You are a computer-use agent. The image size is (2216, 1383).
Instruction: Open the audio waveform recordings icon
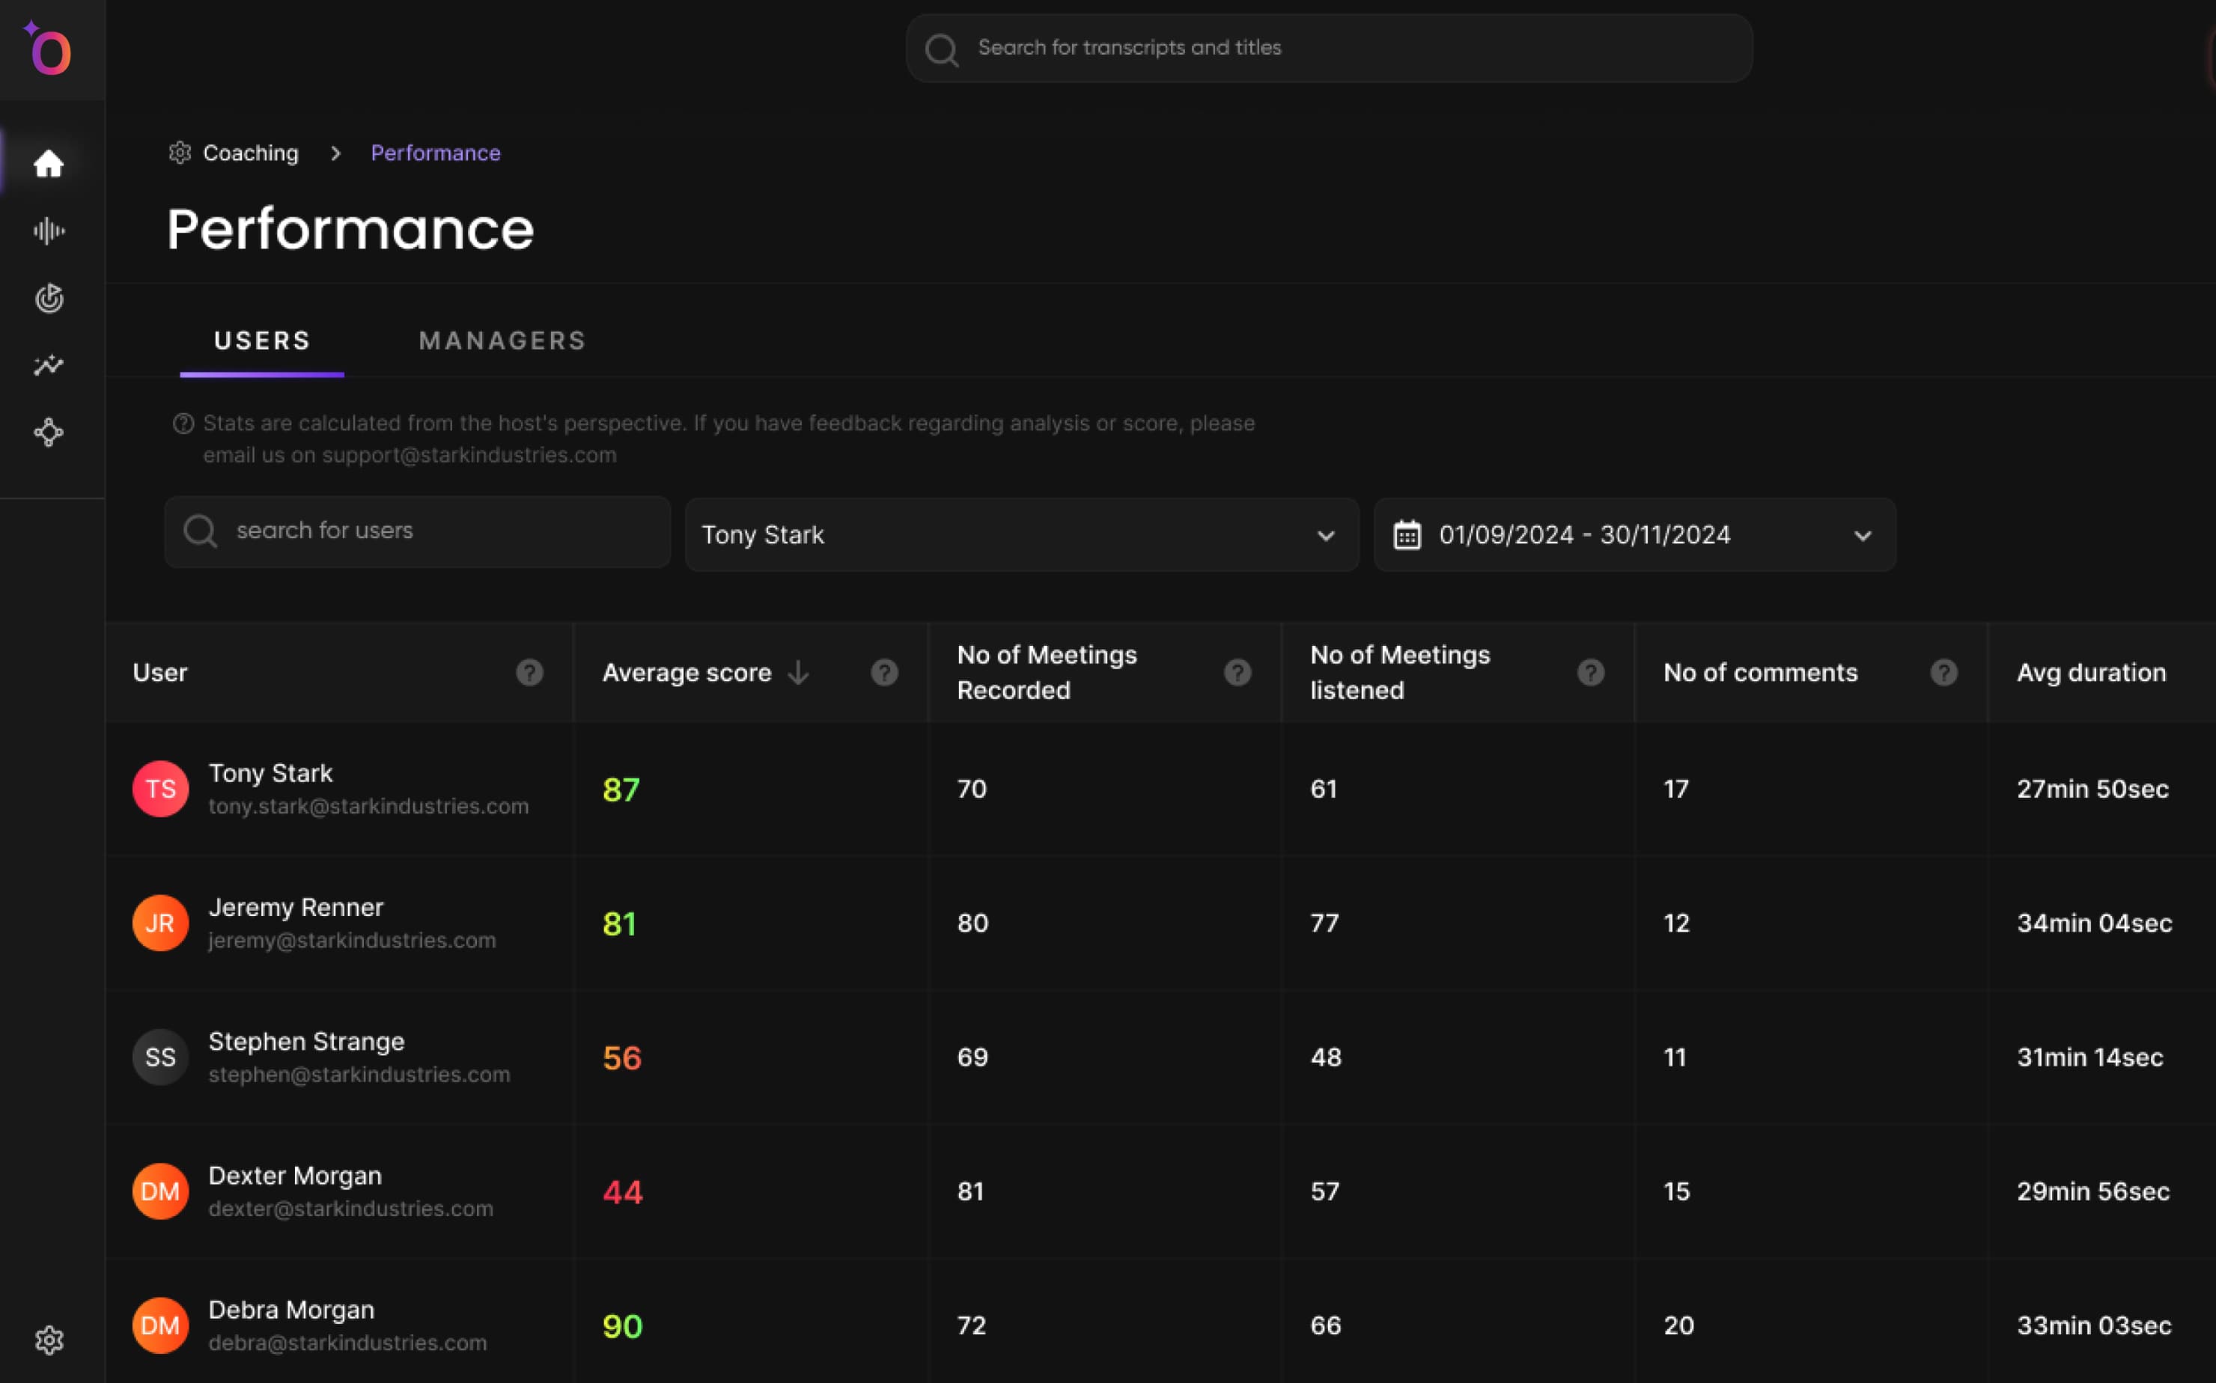click(x=49, y=230)
